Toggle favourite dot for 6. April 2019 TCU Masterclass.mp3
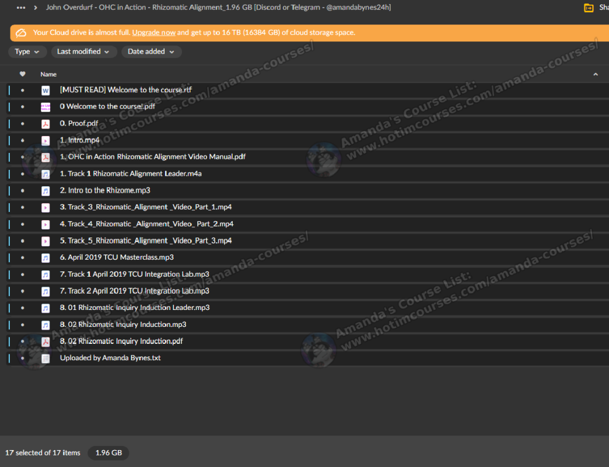 pos(23,258)
